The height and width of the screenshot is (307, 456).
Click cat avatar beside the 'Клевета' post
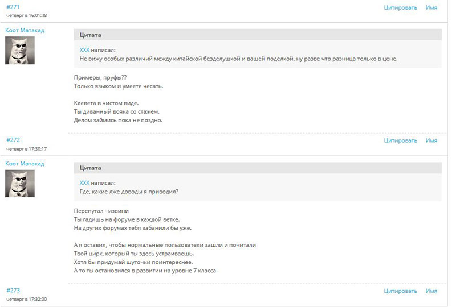tap(20, 51)
